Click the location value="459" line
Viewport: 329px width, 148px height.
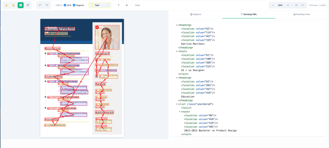click(201, 119)
